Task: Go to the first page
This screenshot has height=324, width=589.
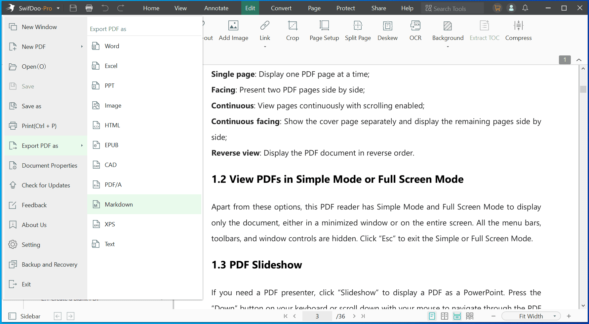Action: (286, 316)
